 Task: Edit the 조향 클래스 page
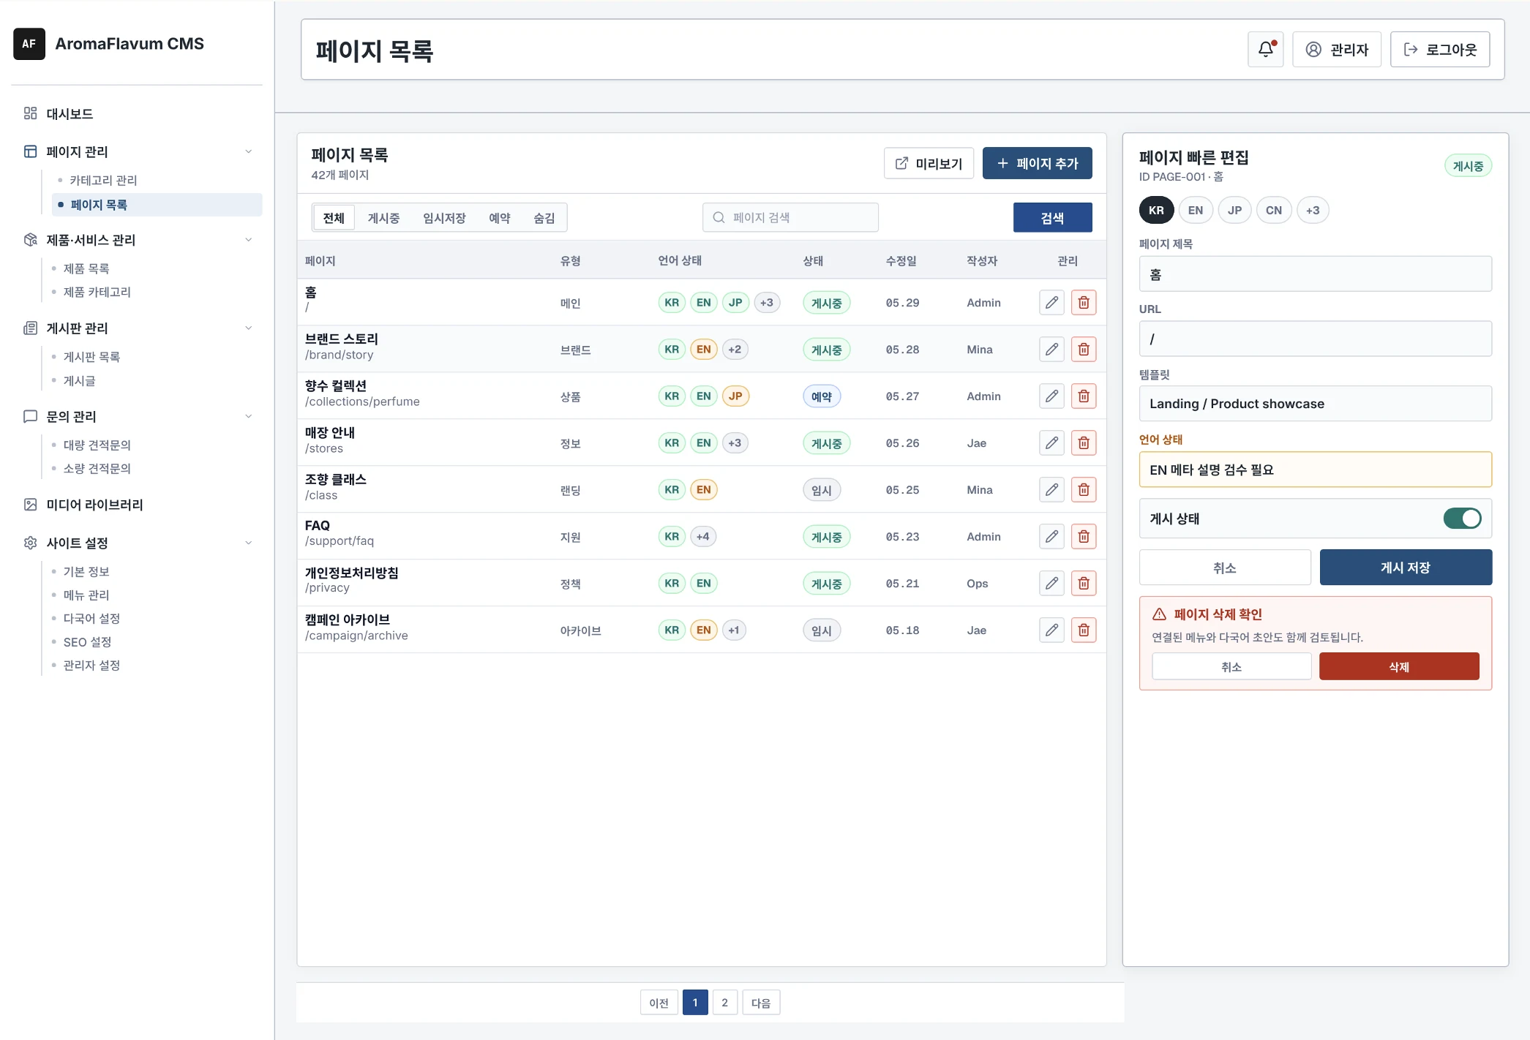pos(1051,490)
